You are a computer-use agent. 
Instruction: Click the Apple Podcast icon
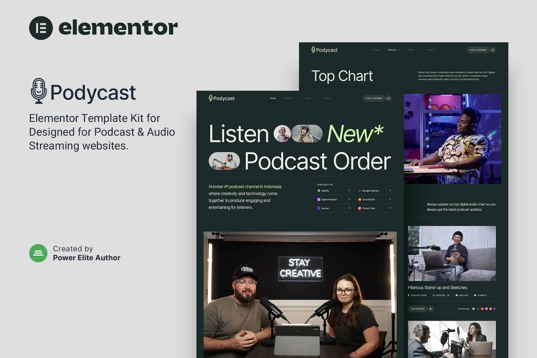pos(319,200)
